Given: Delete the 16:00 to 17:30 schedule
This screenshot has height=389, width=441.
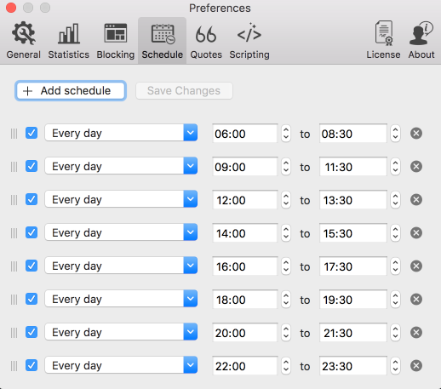Looking at the screenshot, I should (x=416, y=266).
